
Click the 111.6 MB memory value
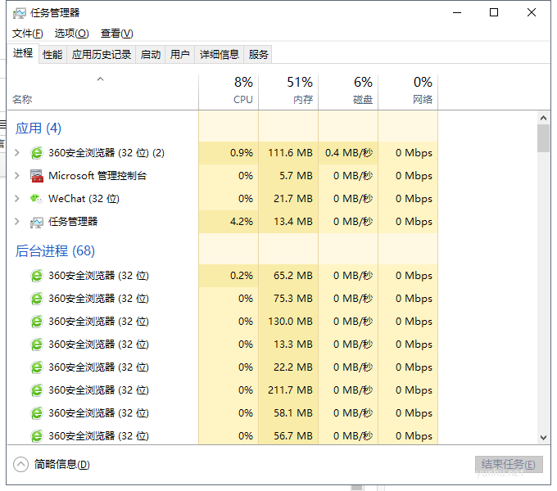[x=290, y=153]
